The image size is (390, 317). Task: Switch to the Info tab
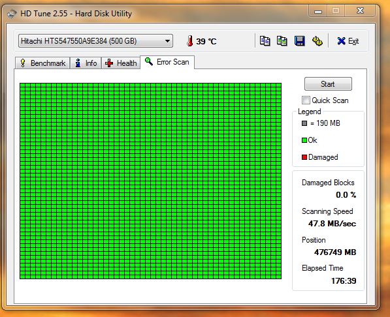tap(86, 63)
